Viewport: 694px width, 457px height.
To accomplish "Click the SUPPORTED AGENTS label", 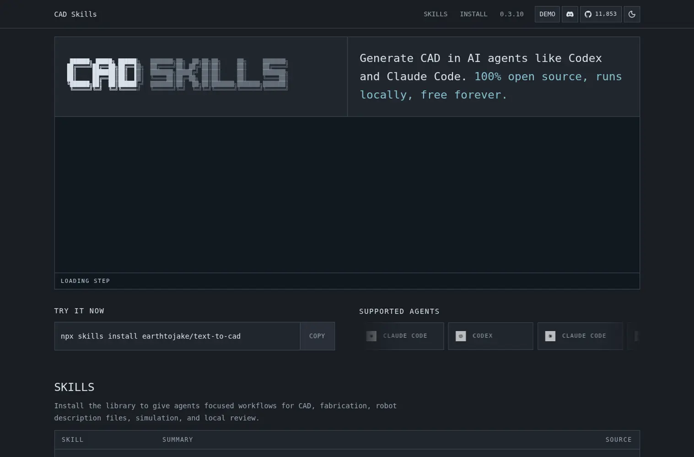I will [399, 311].
